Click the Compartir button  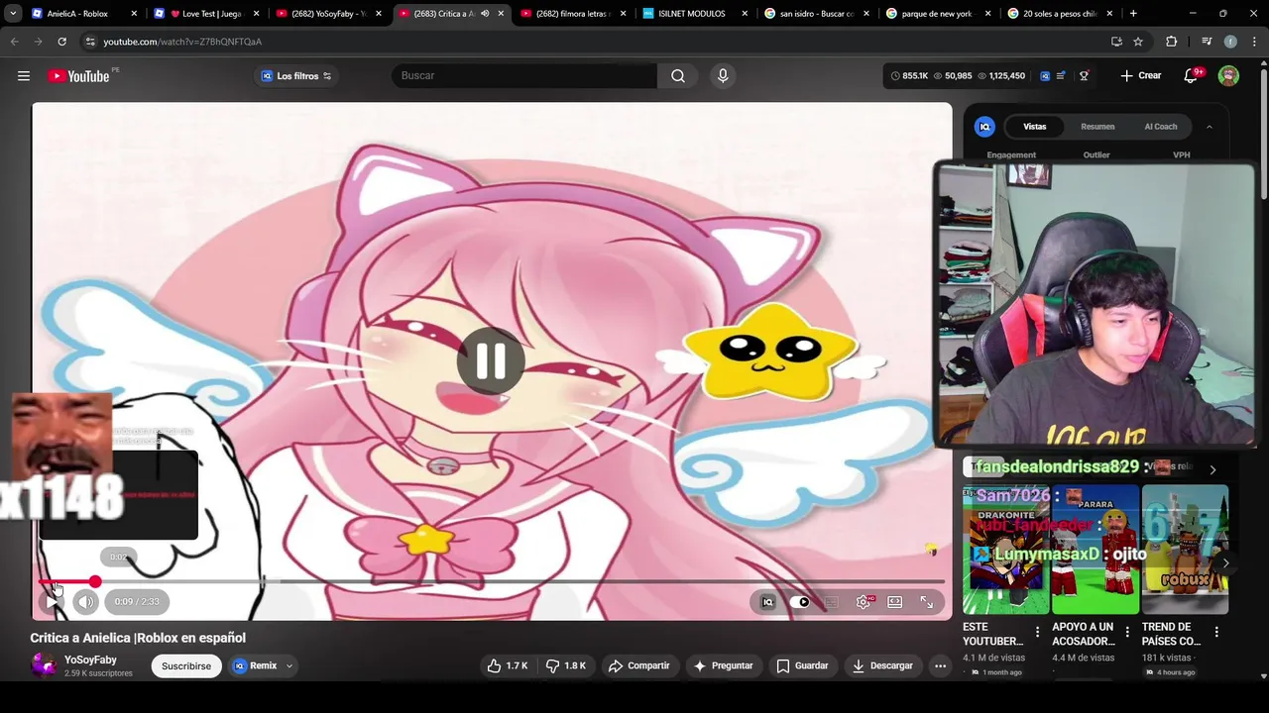[639, 665]
